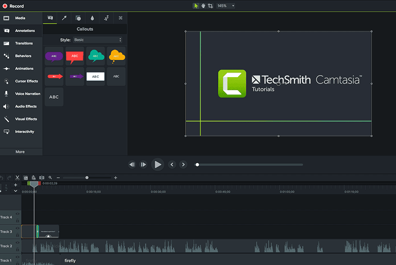Toggle Track 3 lock icon
The width and height of the screenshot is (396, 265).
click(18, 235)
